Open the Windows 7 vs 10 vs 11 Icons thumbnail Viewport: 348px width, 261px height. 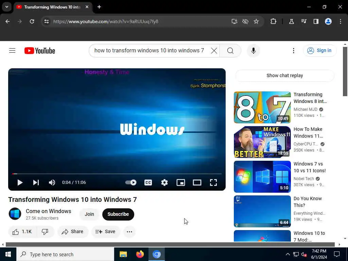[x=262, y=176]
